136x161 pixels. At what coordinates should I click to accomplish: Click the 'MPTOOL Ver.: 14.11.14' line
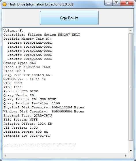pos(24,79)
